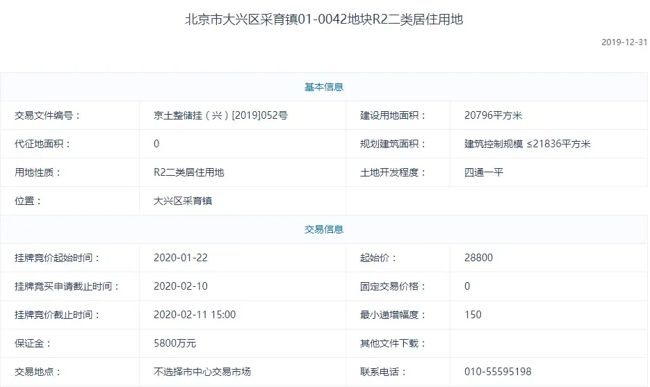Click the bidding deadline 2020-02-11 15:00
The height and width of the screenshot is (387, 650).
point(195,315)
